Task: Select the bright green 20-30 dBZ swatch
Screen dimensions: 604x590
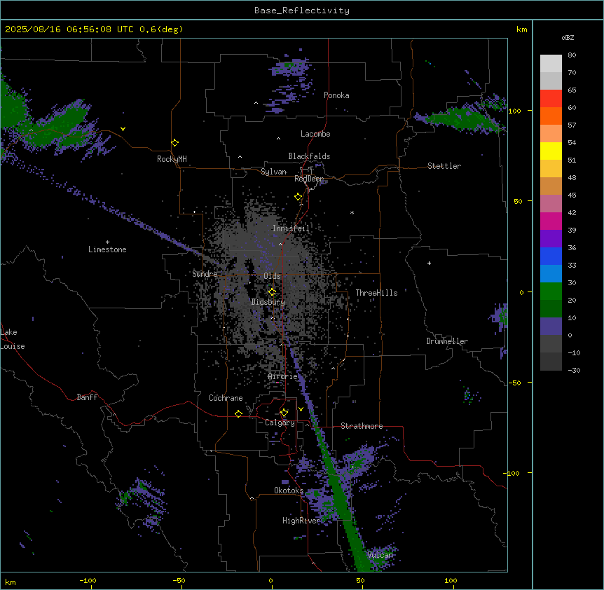Action: point(551,291)
